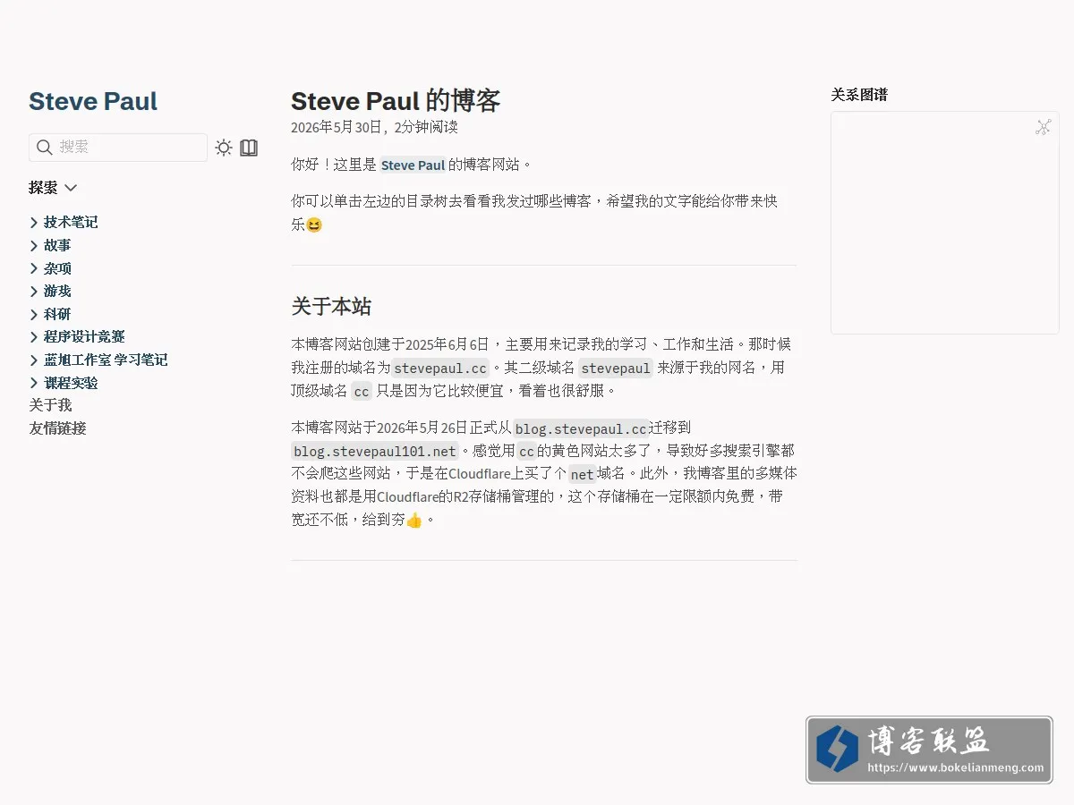Click the 2026年5月30日 date text
This screenshot has width=1074, height=805.
pyautogui.click(x=337, y=127)
